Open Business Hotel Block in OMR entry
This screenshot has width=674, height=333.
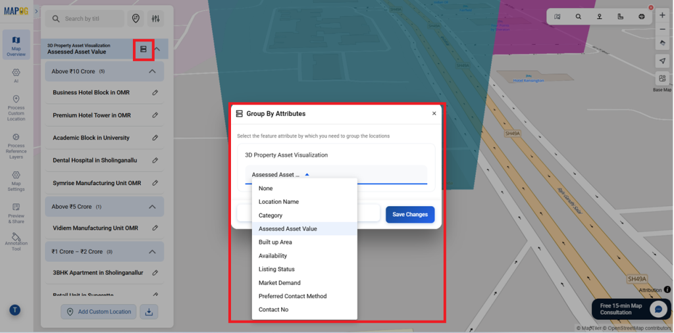[91, 92]
